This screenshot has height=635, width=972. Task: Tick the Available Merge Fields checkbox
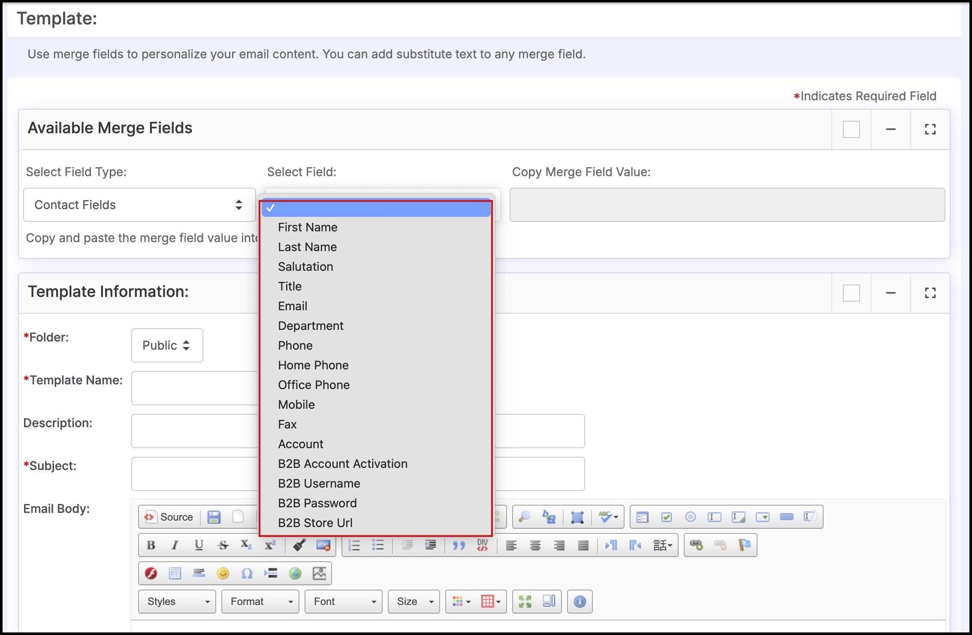851,129
